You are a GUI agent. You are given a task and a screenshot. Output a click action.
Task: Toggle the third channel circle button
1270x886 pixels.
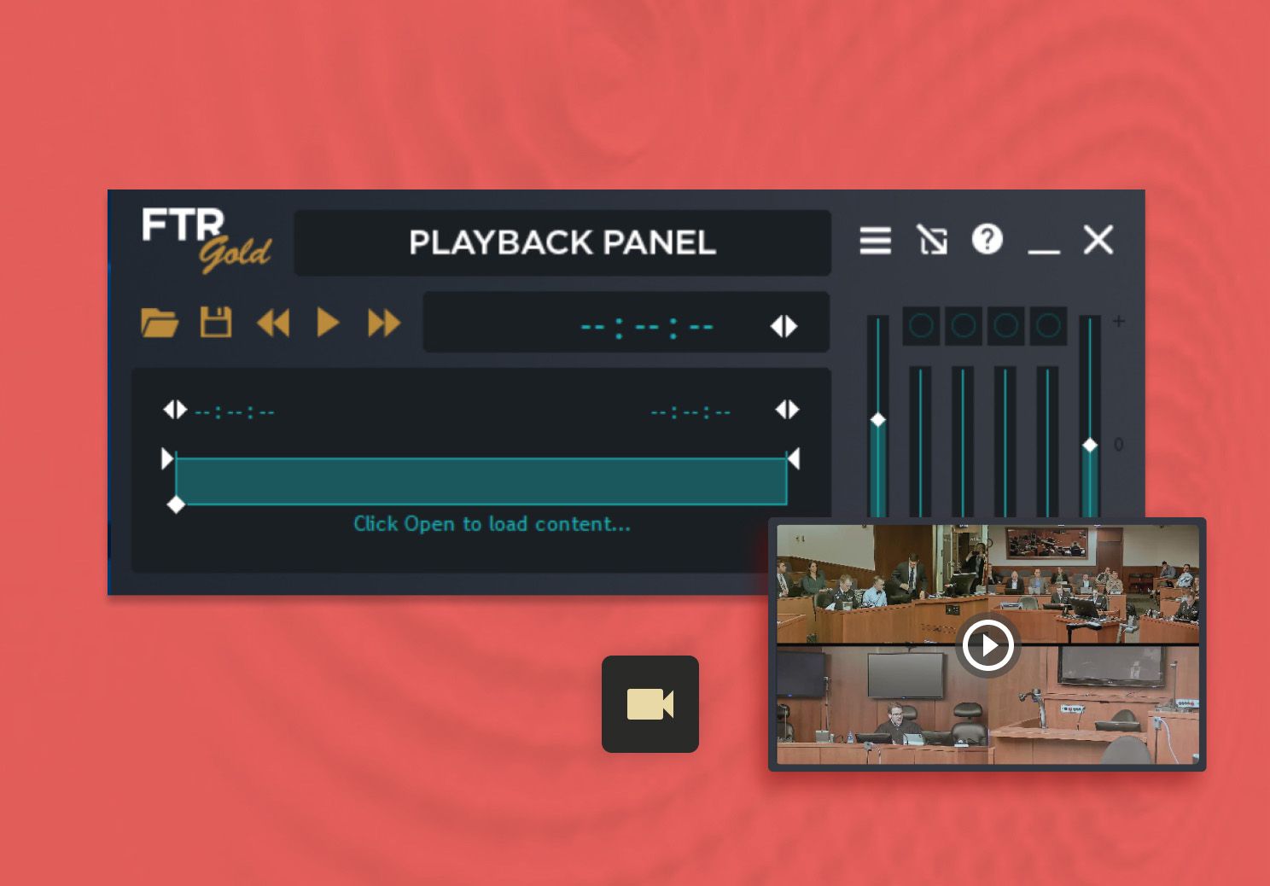(1006, 325)
